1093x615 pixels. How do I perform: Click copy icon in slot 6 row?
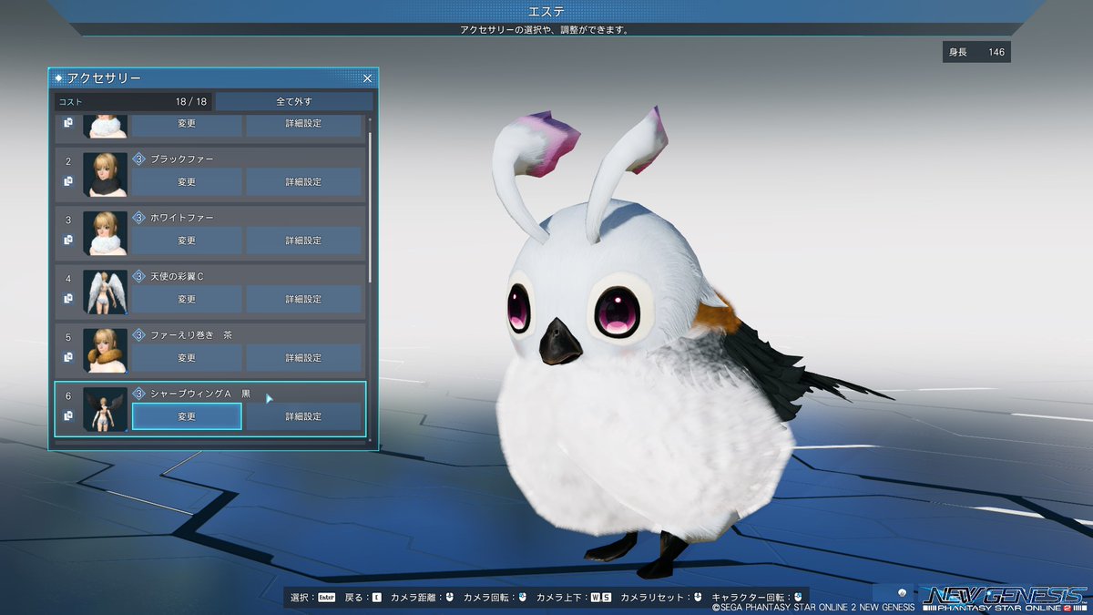[68, 416]
